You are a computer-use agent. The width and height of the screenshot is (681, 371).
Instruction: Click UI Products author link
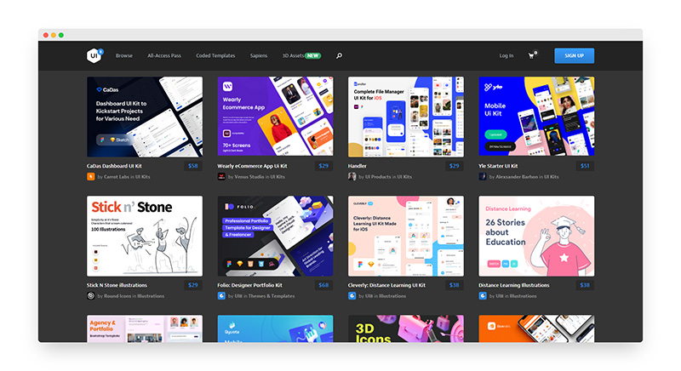[378, 177]
